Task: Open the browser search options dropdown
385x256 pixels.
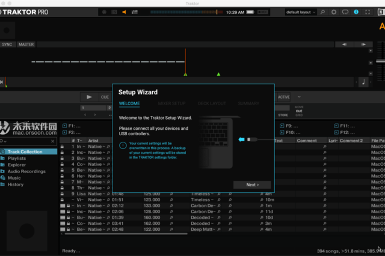Action: tap(3, 141)
